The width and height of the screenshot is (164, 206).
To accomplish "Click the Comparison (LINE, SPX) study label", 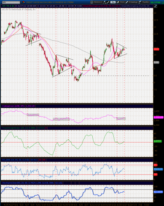I will pos(13,106).
